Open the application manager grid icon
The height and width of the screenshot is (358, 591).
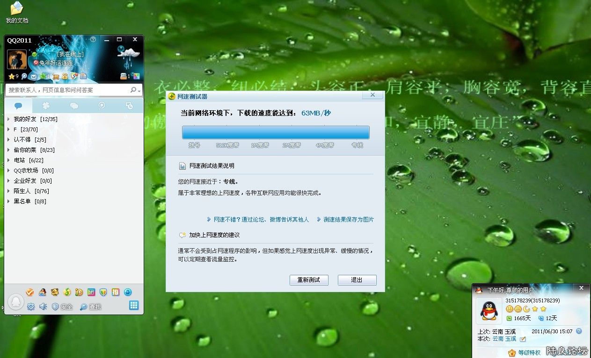click(x=134, y=305)
